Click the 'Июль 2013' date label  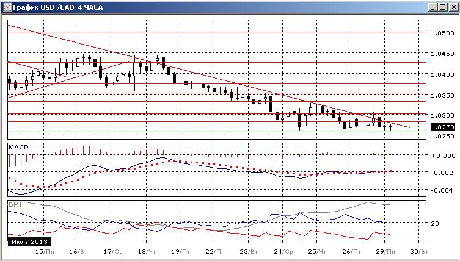(x=29, y=241)
